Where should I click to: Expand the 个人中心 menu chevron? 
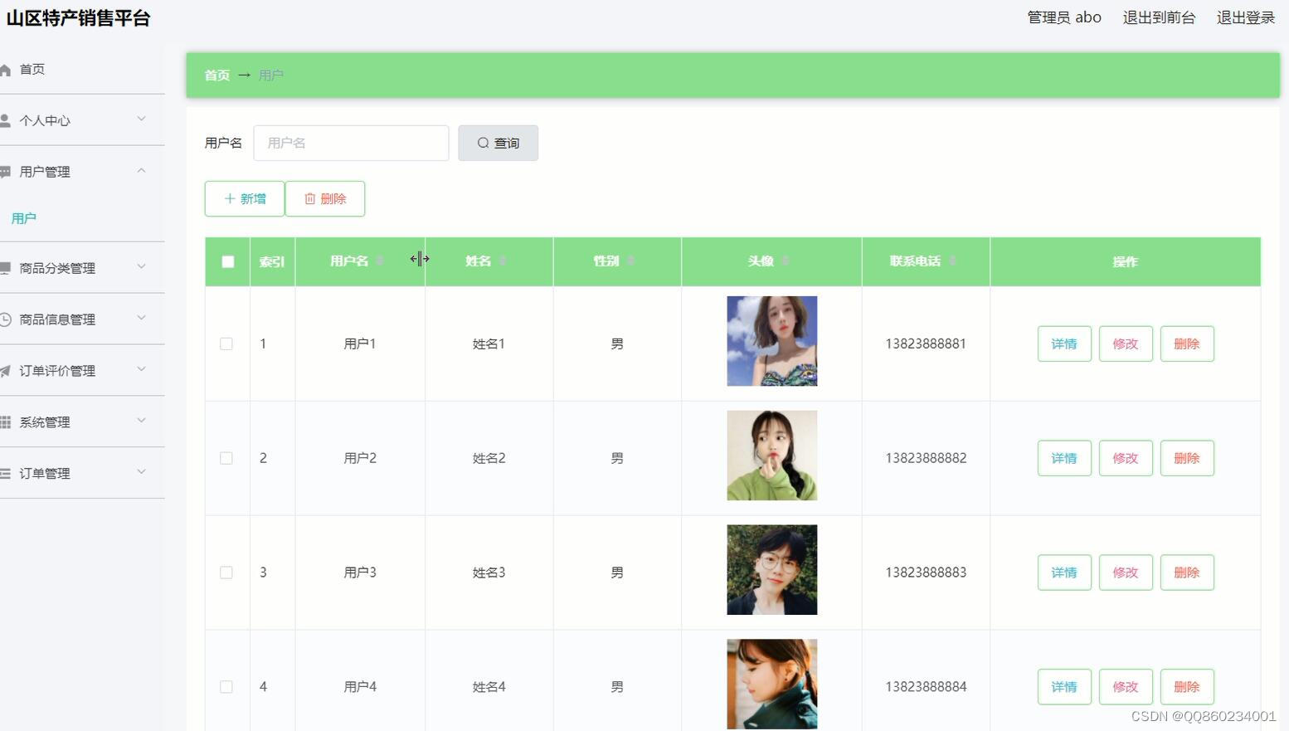(141, 119)
